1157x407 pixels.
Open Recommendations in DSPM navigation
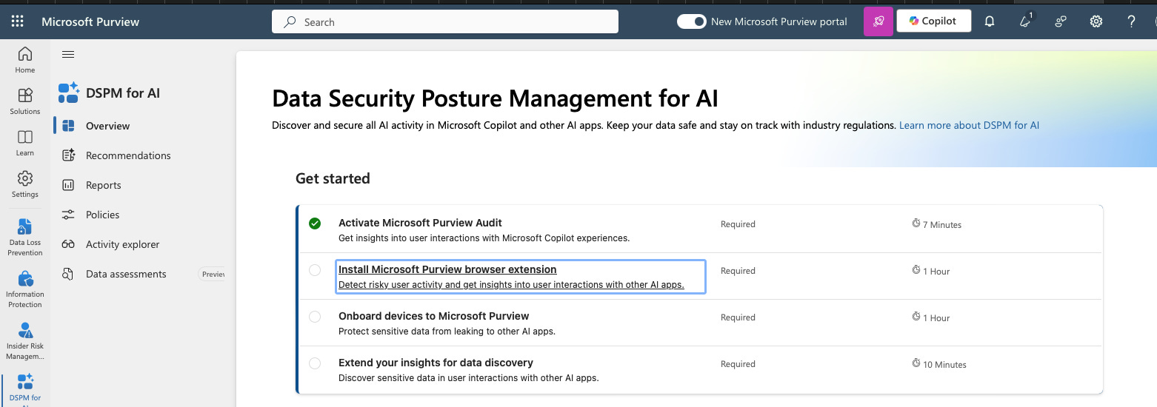coord(128,155)
